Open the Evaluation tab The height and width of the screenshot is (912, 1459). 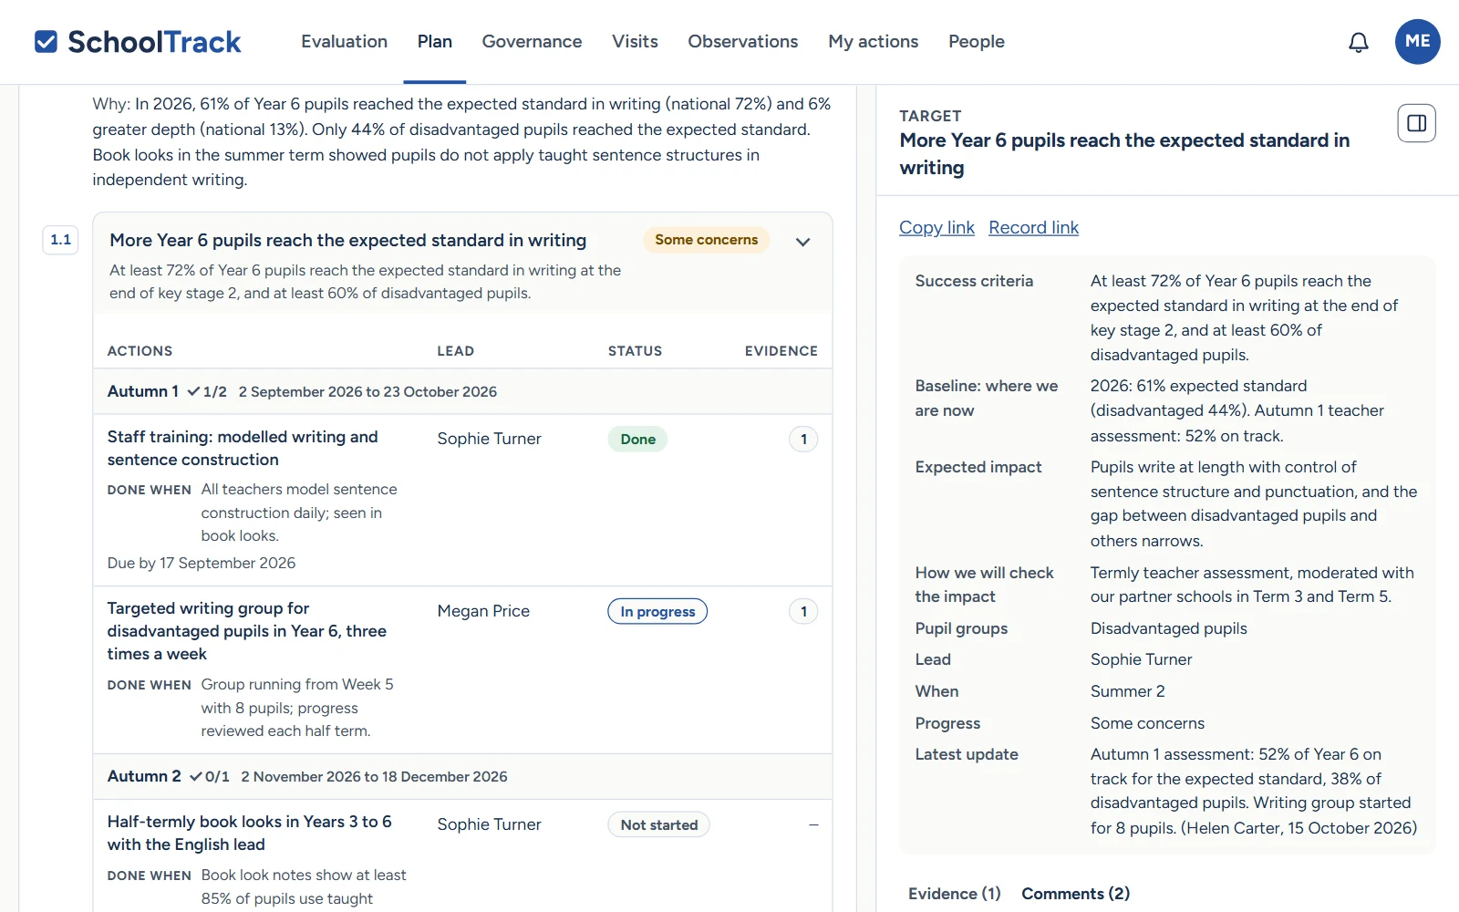[x=345, y=42]
